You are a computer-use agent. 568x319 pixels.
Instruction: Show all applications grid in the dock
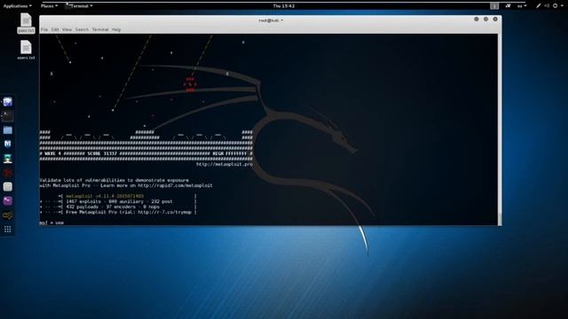click(8, 230)
